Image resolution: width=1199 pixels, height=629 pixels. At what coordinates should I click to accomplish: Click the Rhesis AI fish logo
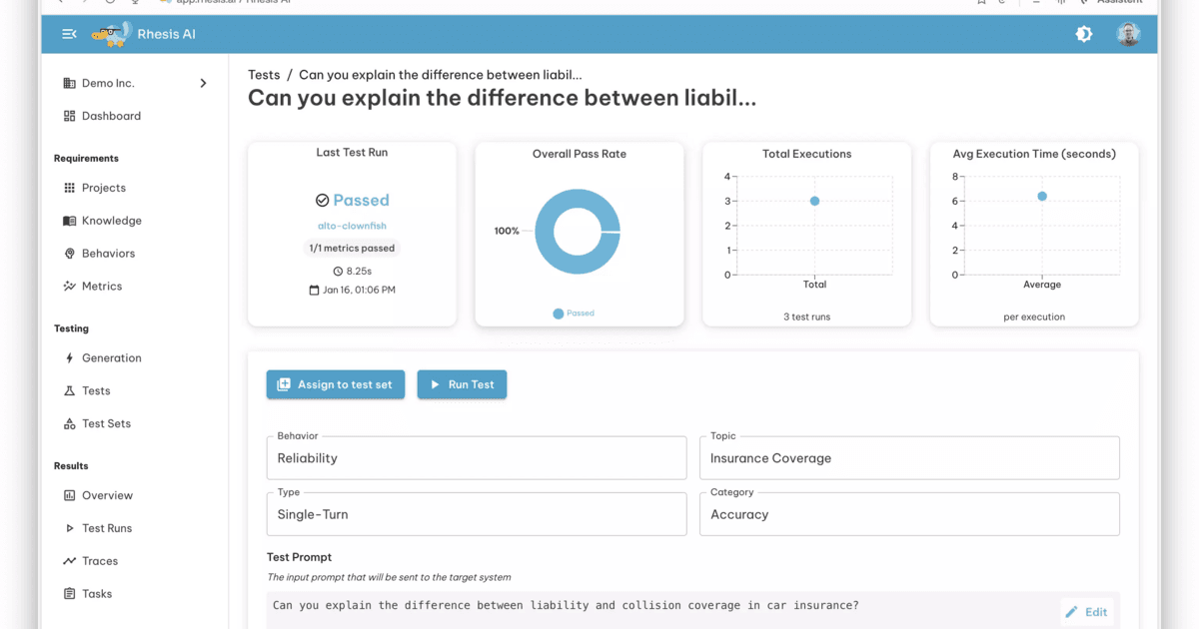111,34
